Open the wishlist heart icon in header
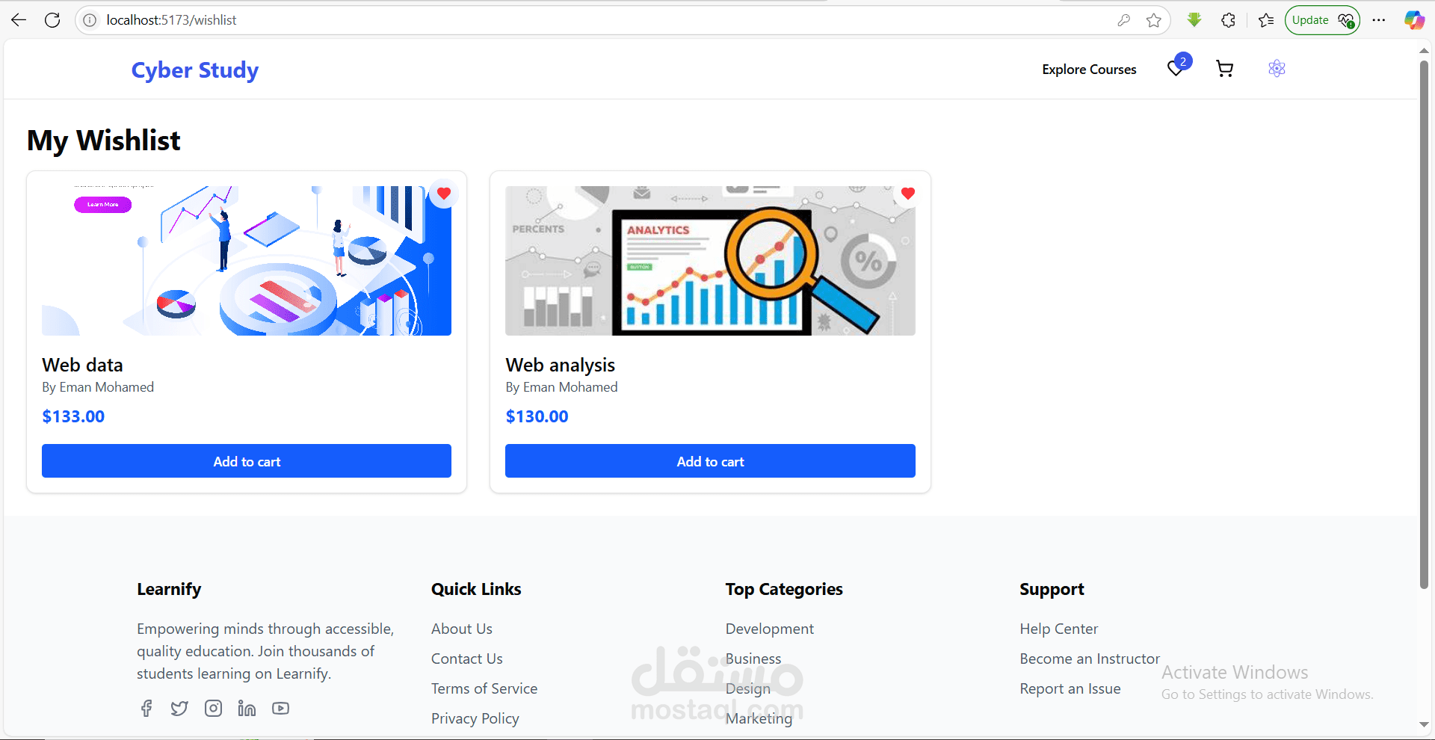1435x740 pixels. coord(1176,69)
